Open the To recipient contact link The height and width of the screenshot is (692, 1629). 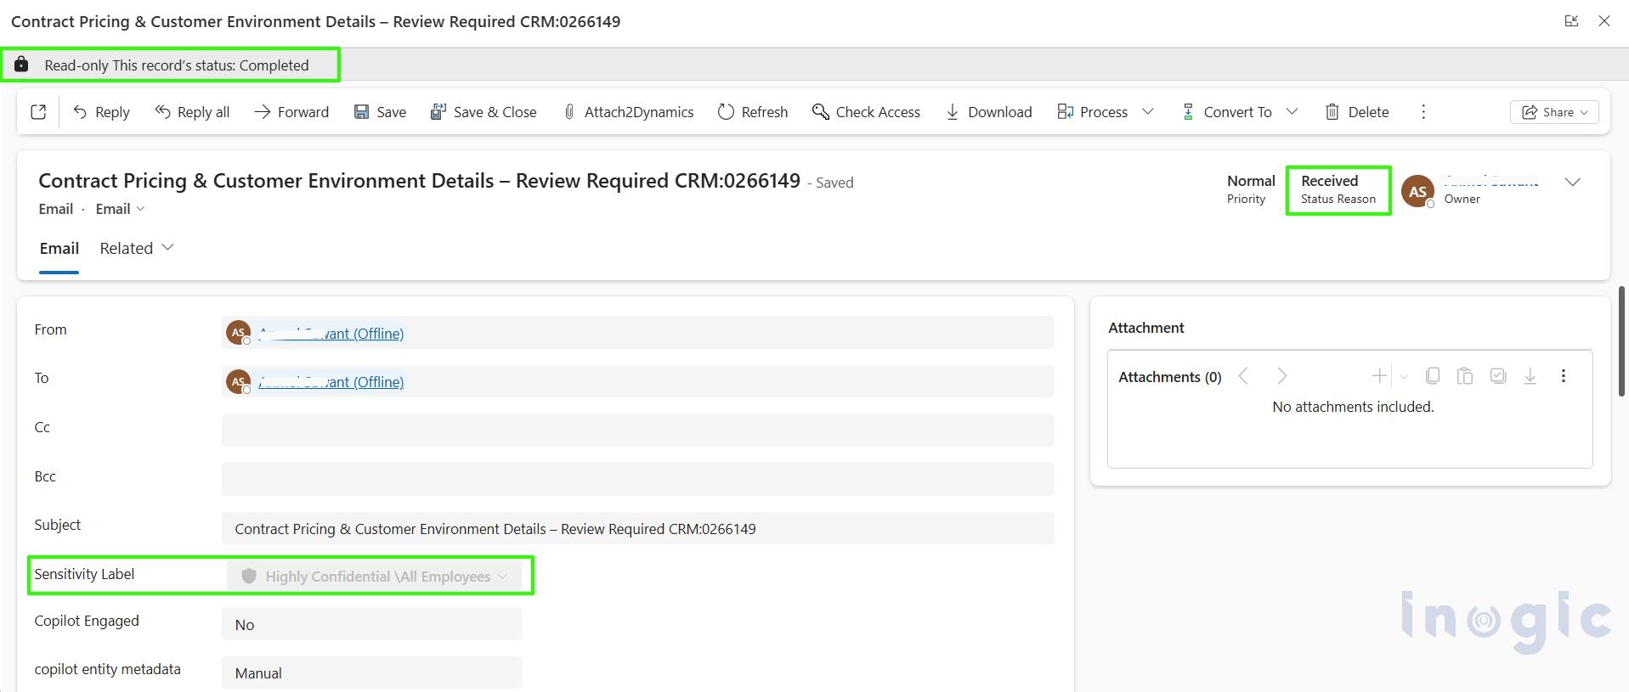(x=331, y=382)
